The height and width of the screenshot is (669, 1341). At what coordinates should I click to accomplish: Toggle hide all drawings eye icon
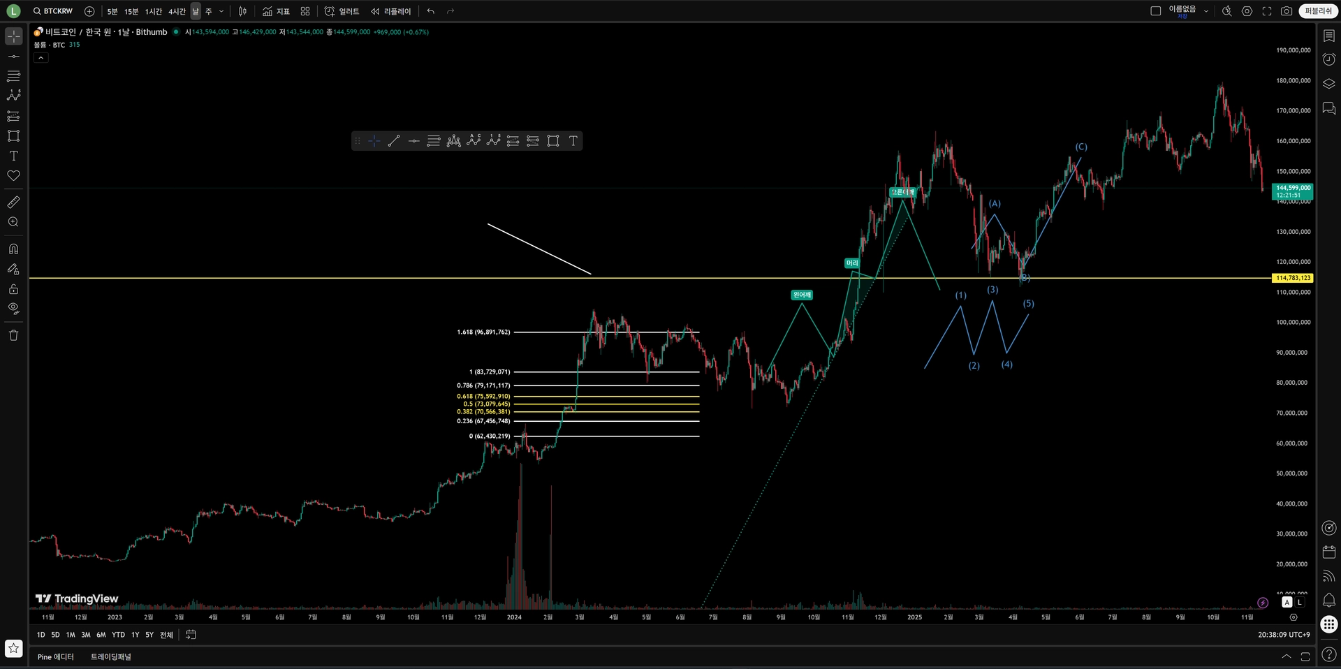tap(13, 309)
